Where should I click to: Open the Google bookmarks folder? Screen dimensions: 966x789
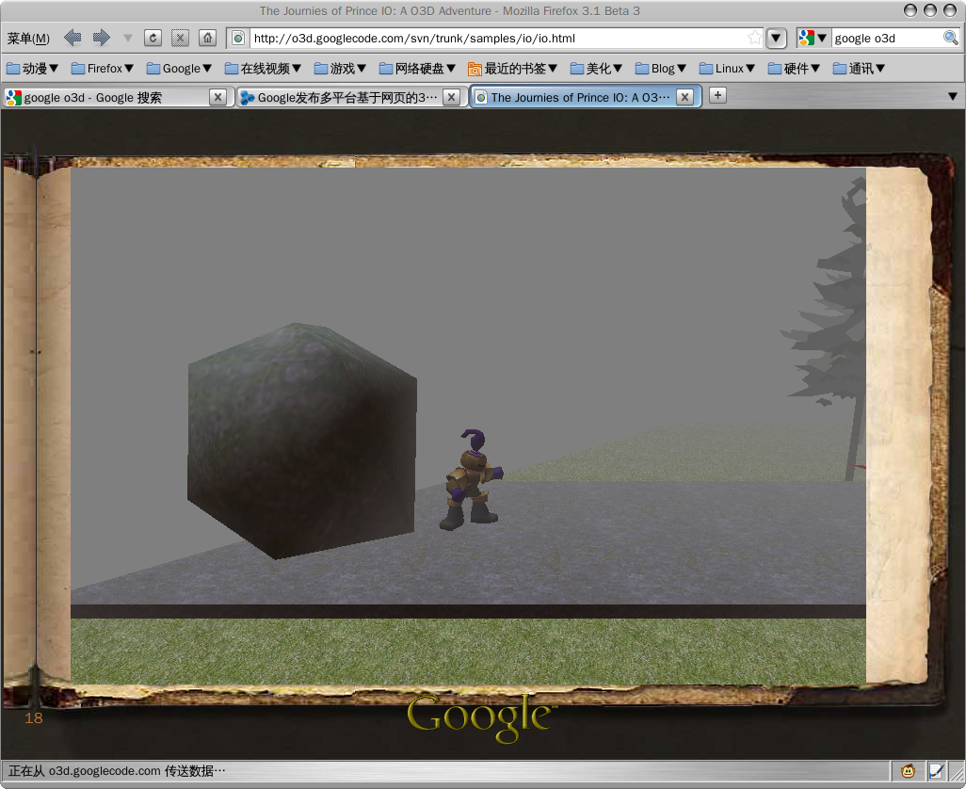point(179,69)
